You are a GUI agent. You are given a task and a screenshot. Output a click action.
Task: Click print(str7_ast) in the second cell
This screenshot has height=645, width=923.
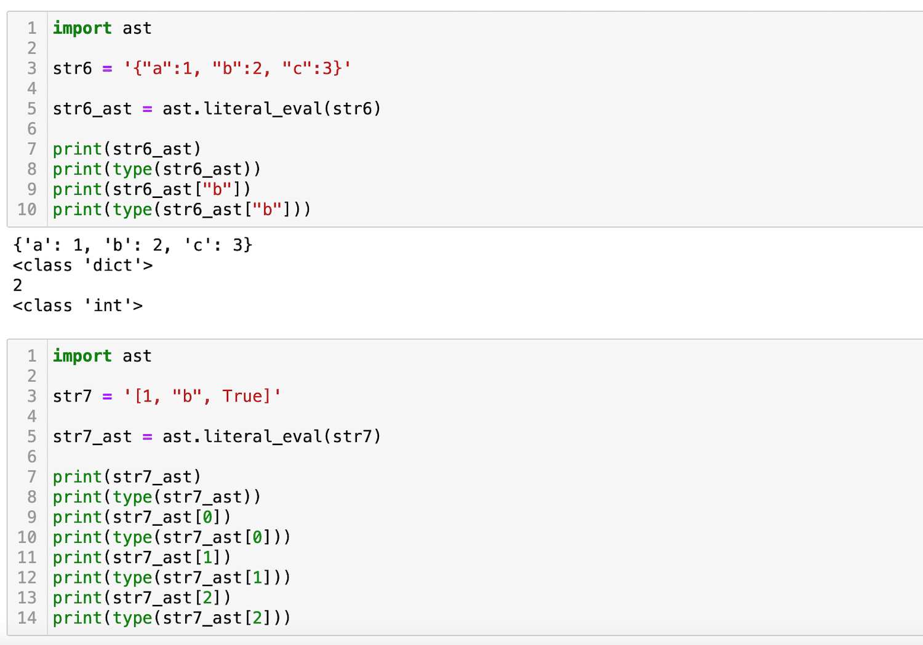127,477
